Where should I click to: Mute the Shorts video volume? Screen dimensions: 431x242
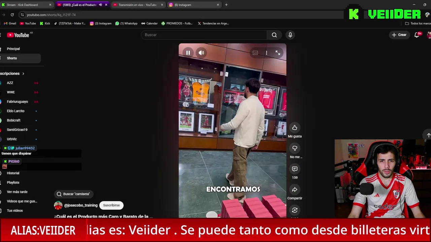coord(201,53)
